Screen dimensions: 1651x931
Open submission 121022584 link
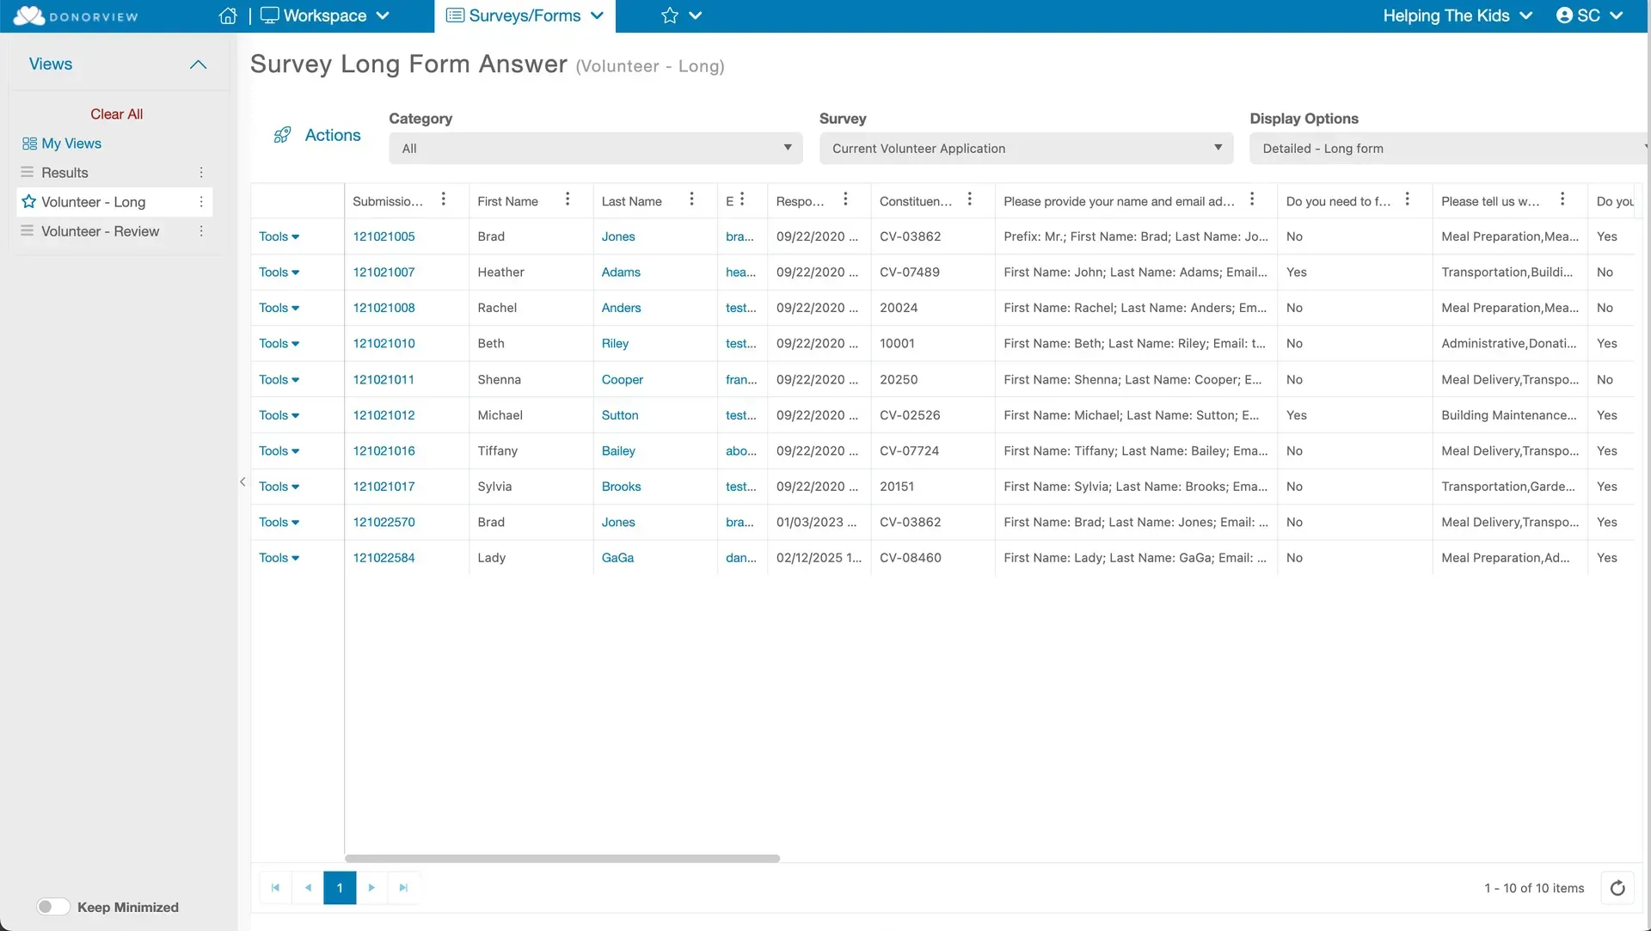point(384,558)
